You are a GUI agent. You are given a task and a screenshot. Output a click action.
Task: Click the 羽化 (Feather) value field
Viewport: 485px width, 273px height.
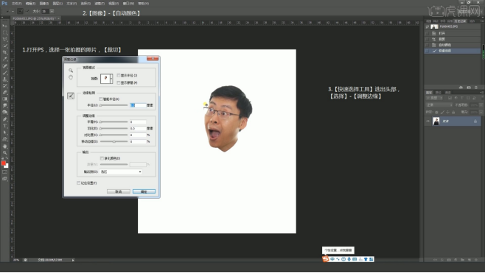coord(138,129)
